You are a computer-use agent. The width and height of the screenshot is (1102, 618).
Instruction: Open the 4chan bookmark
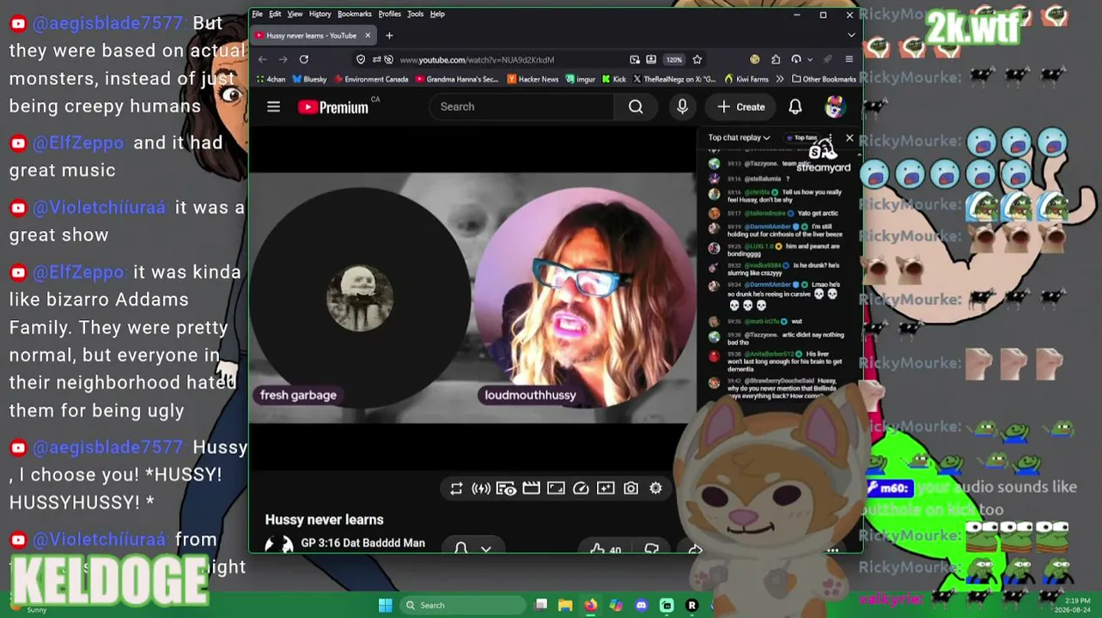point(271,79)
